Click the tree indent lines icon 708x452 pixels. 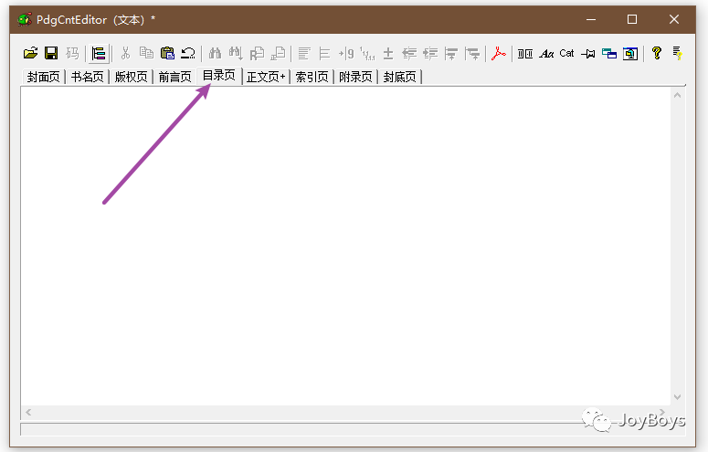pyautogui.click(x=324, y=53)
